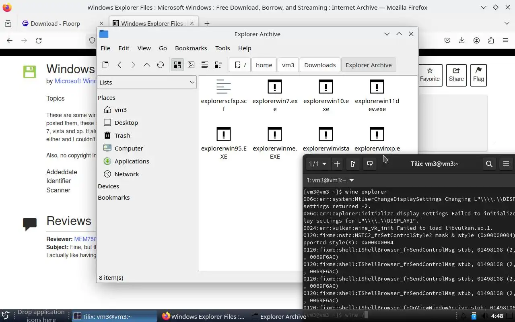Go forward in file manager history
The image size is (515, 322).
coord(133,65)
